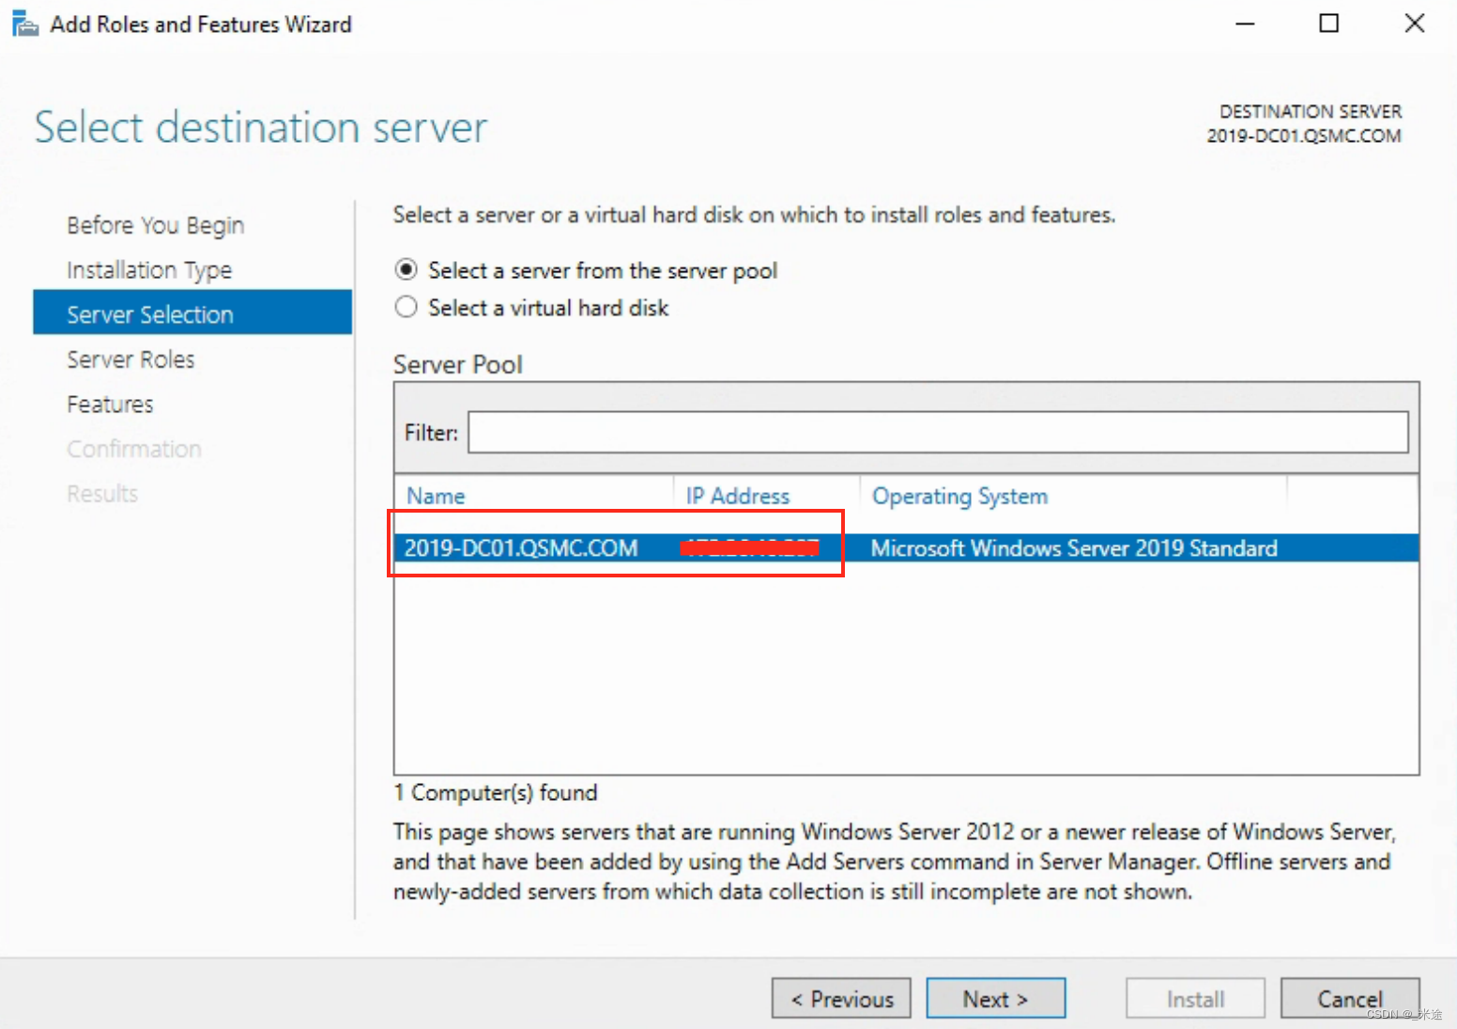Open the Before You Begin step

[x=154, y=224]
